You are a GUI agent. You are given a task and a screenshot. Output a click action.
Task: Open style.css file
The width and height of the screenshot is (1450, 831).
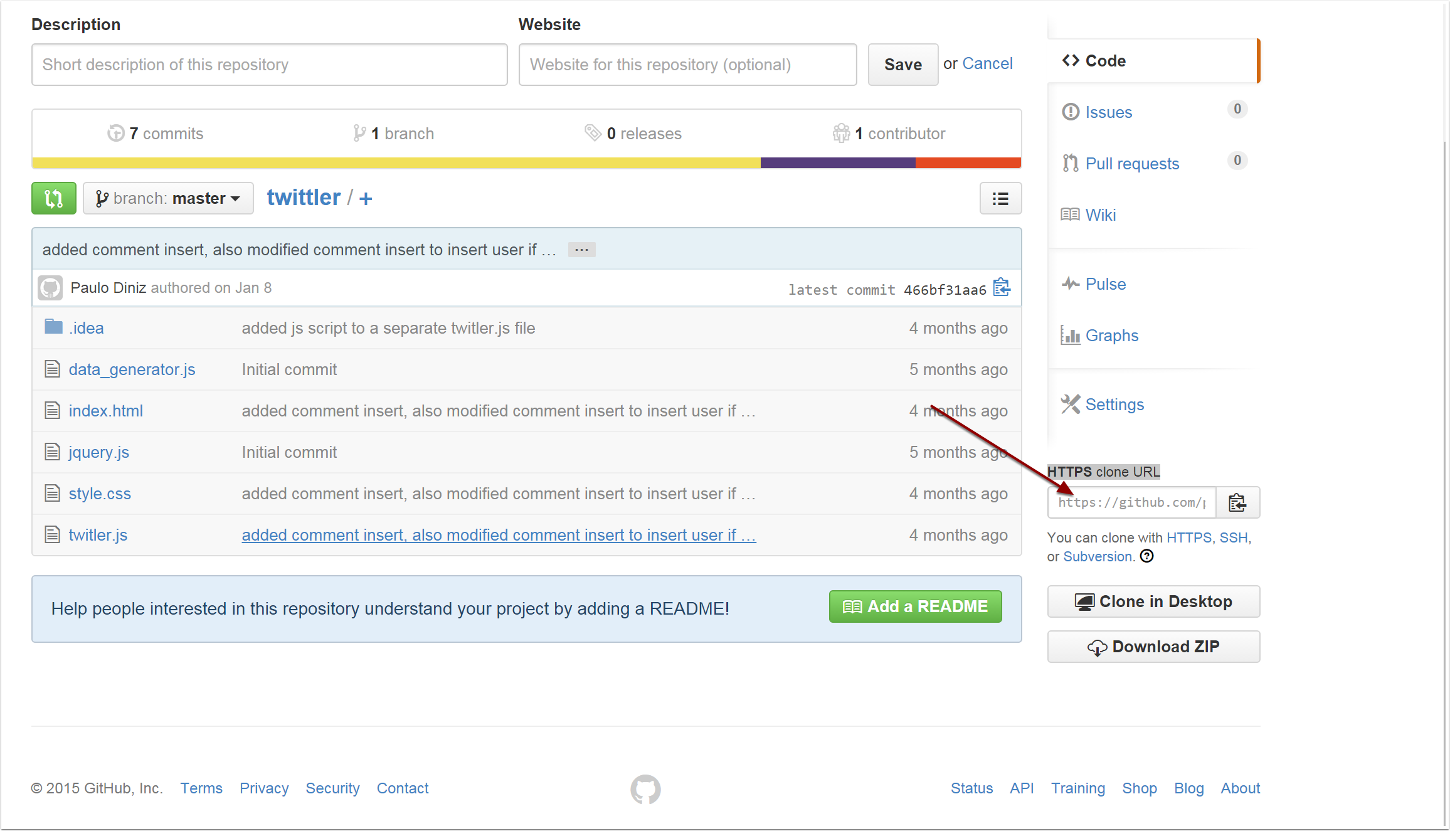coord(100,494)
